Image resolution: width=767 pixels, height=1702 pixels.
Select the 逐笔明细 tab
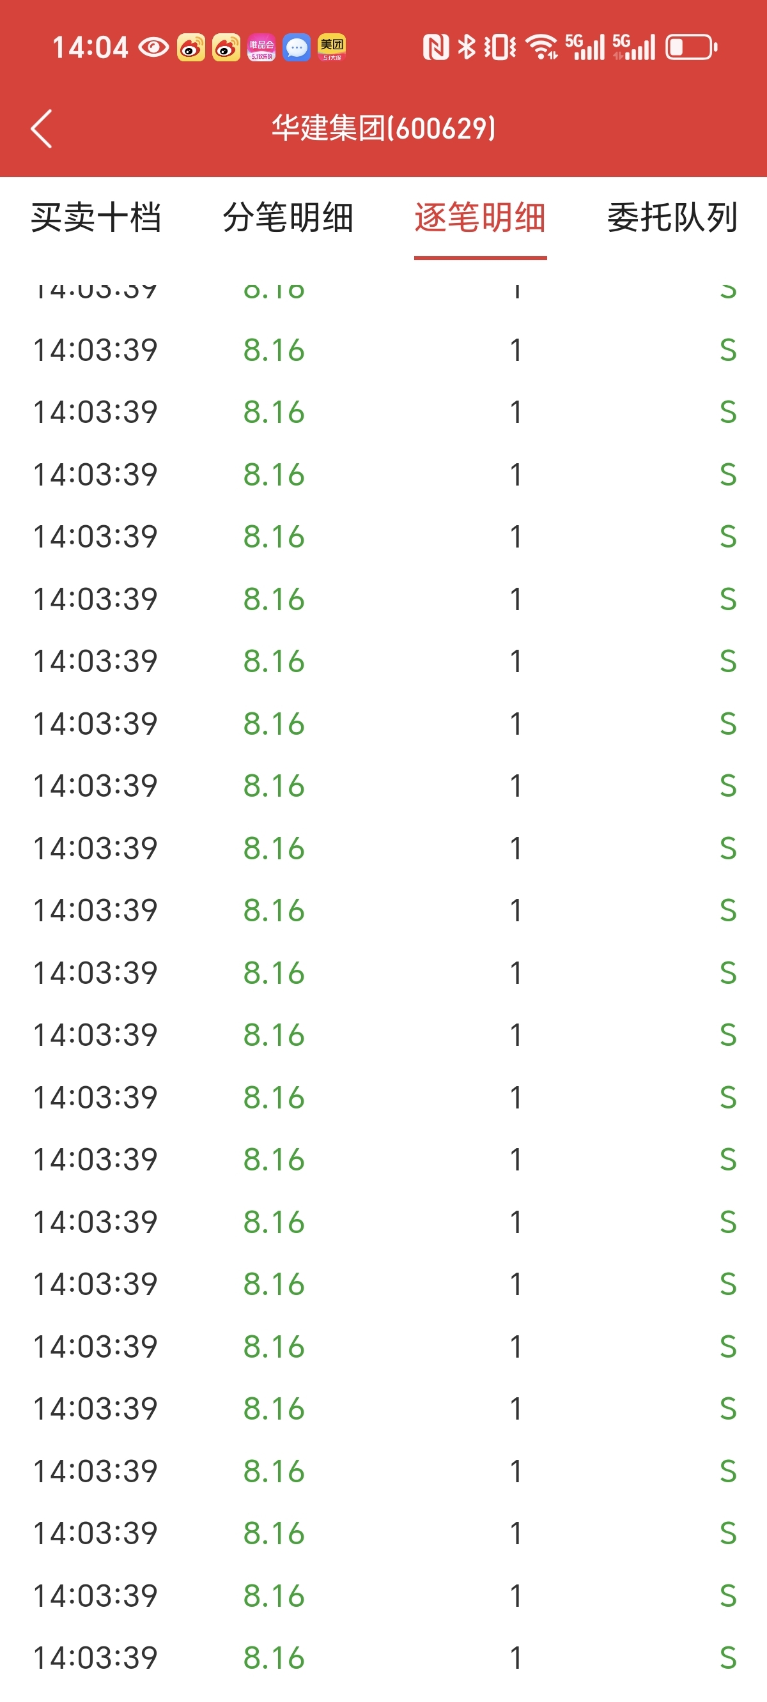click(x=480, y=218)
